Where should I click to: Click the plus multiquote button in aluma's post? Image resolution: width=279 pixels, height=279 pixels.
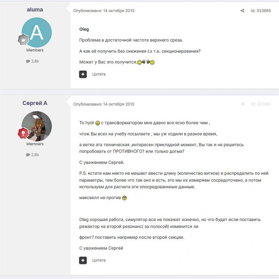(x=83, y=74)
